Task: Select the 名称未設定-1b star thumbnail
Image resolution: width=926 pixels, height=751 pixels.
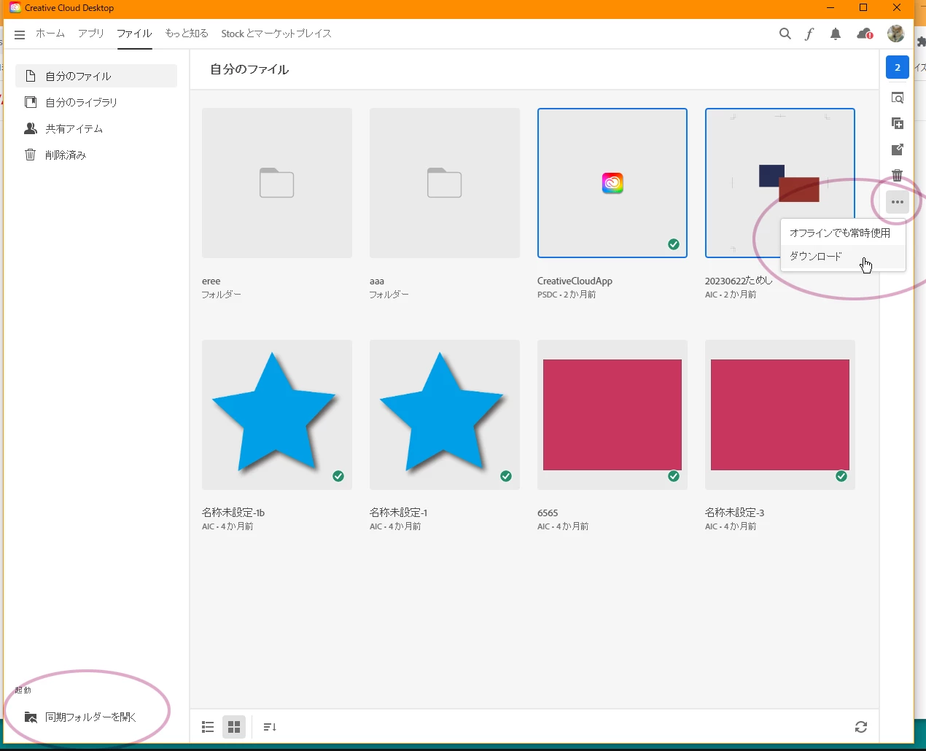Action: (277, 415)
